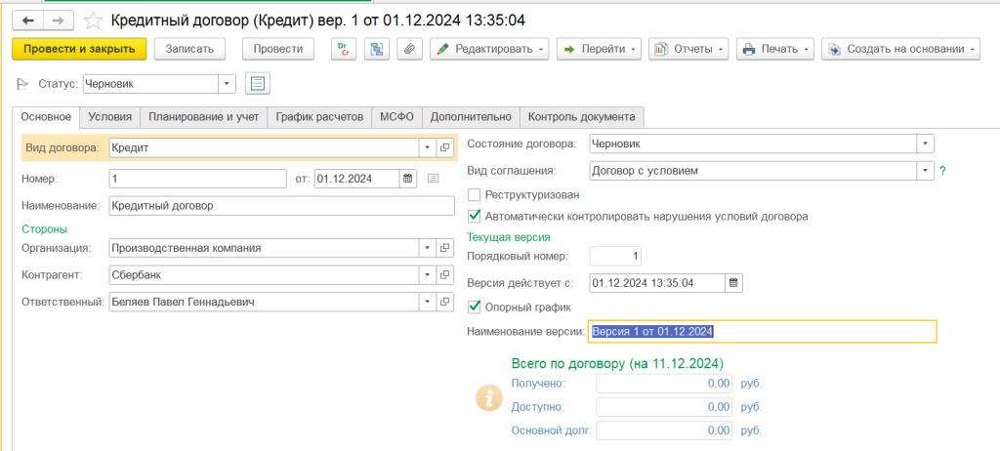Uncheck automatic contract violation control
The width and height of the screenshot is (1000, 451).
tap(474, 216)
